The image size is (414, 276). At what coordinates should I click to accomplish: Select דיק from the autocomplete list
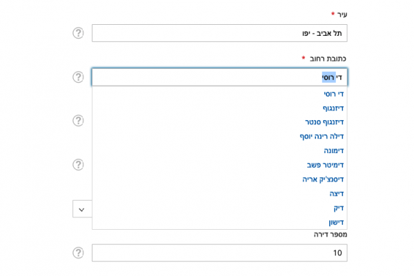[x=338, y=208]
